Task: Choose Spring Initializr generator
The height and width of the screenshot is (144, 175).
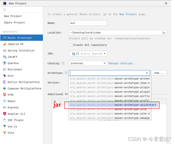Action: coord(21,50)
